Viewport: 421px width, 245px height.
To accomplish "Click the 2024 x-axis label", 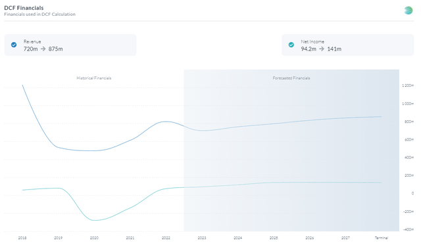I will click(x=238, y=238).
